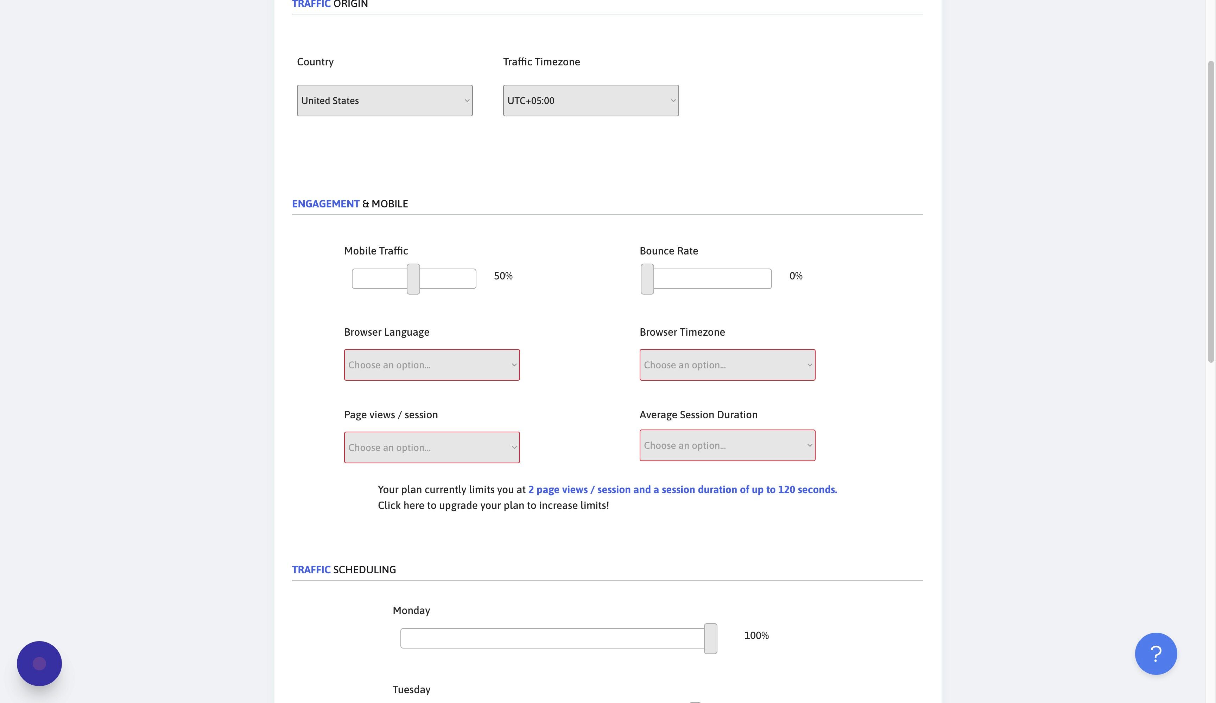1216x703 pixels.
Task: Click the Tuesday label
Action: [411, 690]
